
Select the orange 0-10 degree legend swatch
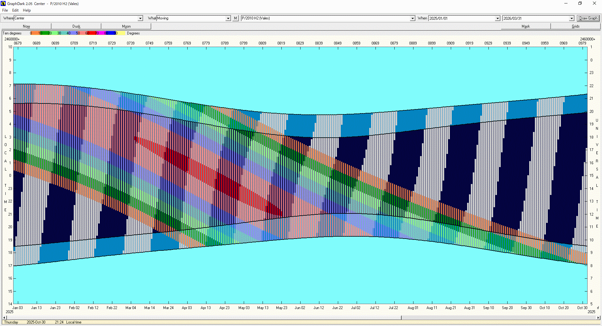35,33
